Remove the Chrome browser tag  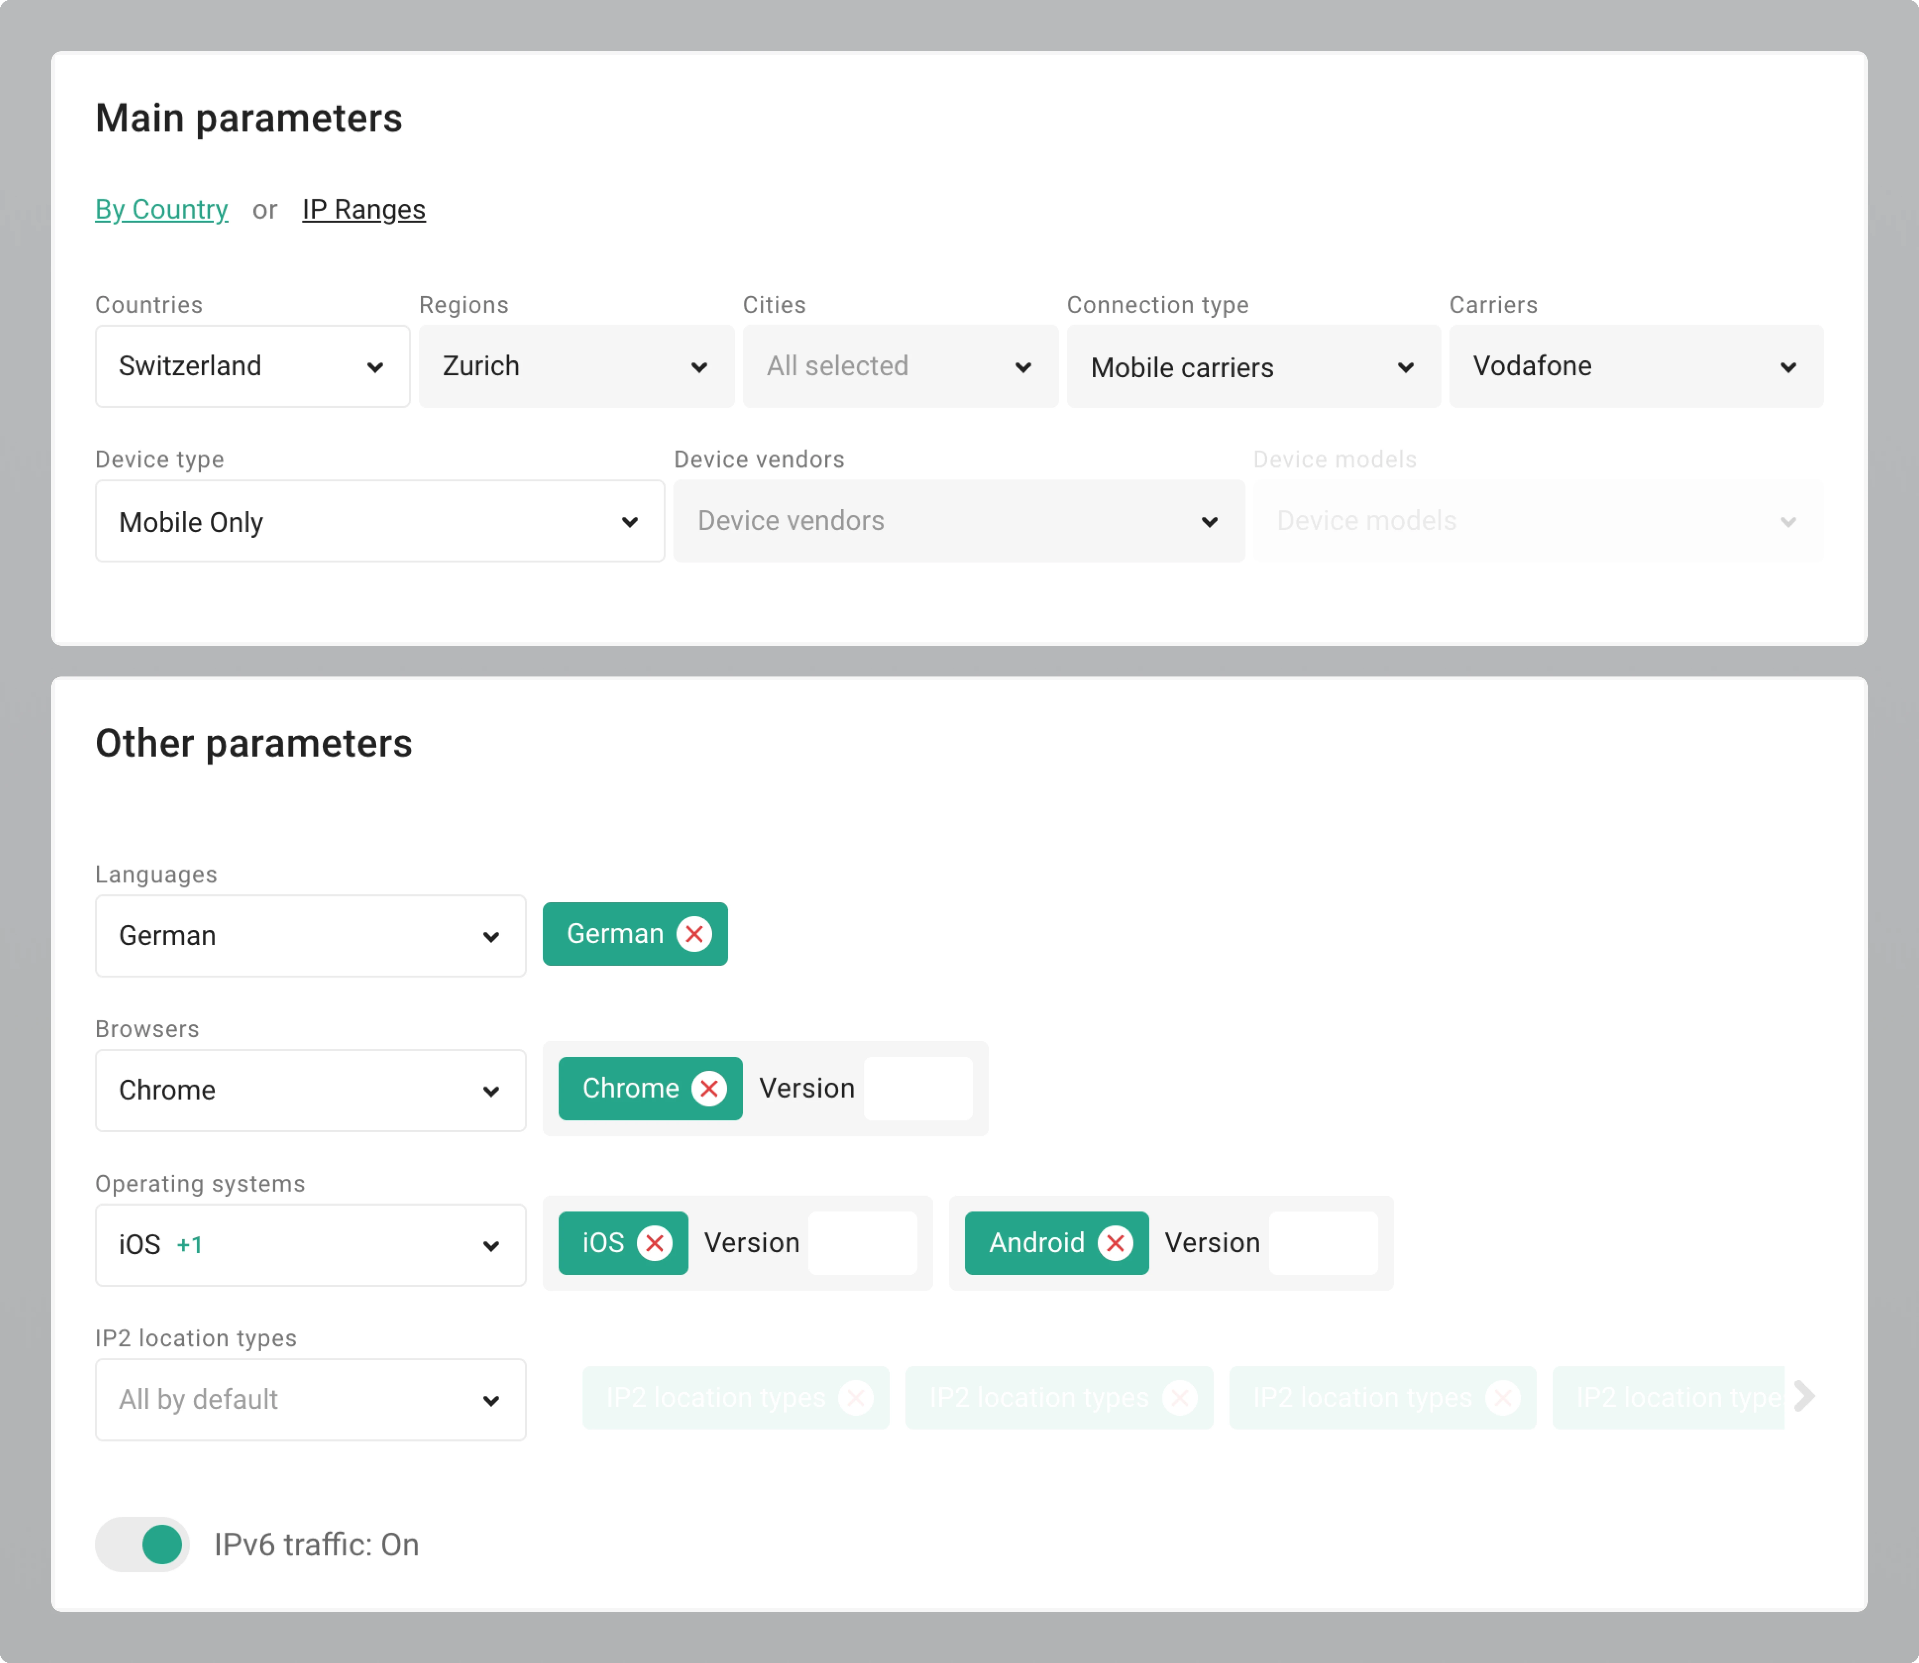tap(710, 1088)
